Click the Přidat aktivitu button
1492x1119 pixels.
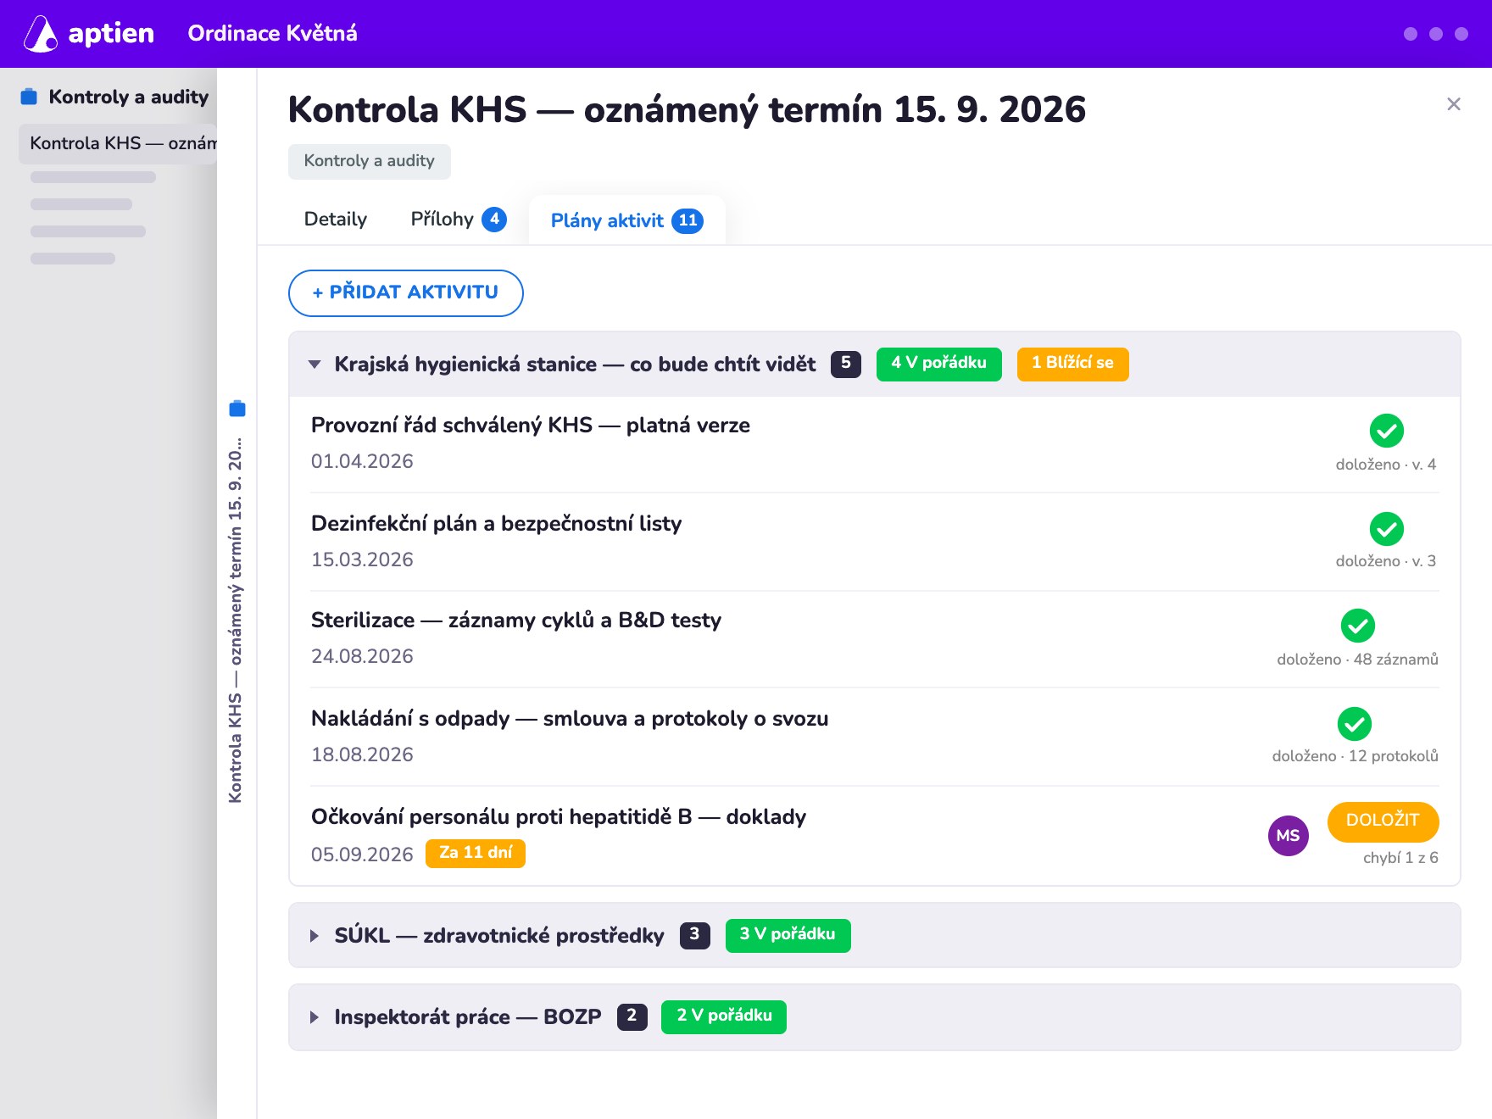coord(405,293)
